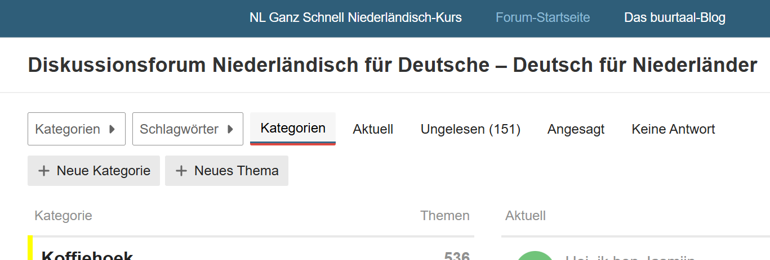Visit Das buurtaal-Blog

click(x=675, y=17)
